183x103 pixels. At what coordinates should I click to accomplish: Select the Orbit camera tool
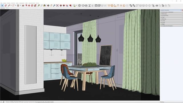[x=48, y=5]
